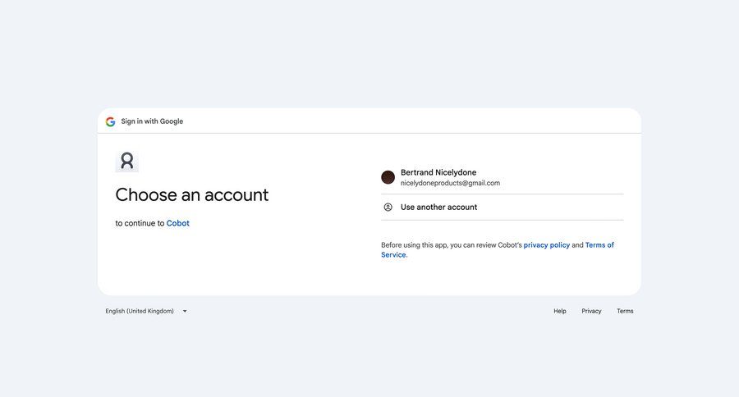Open the Privacy footer link
Image resolution: width=739 pixels, height=397 pixels.
(x=591, y=311)
